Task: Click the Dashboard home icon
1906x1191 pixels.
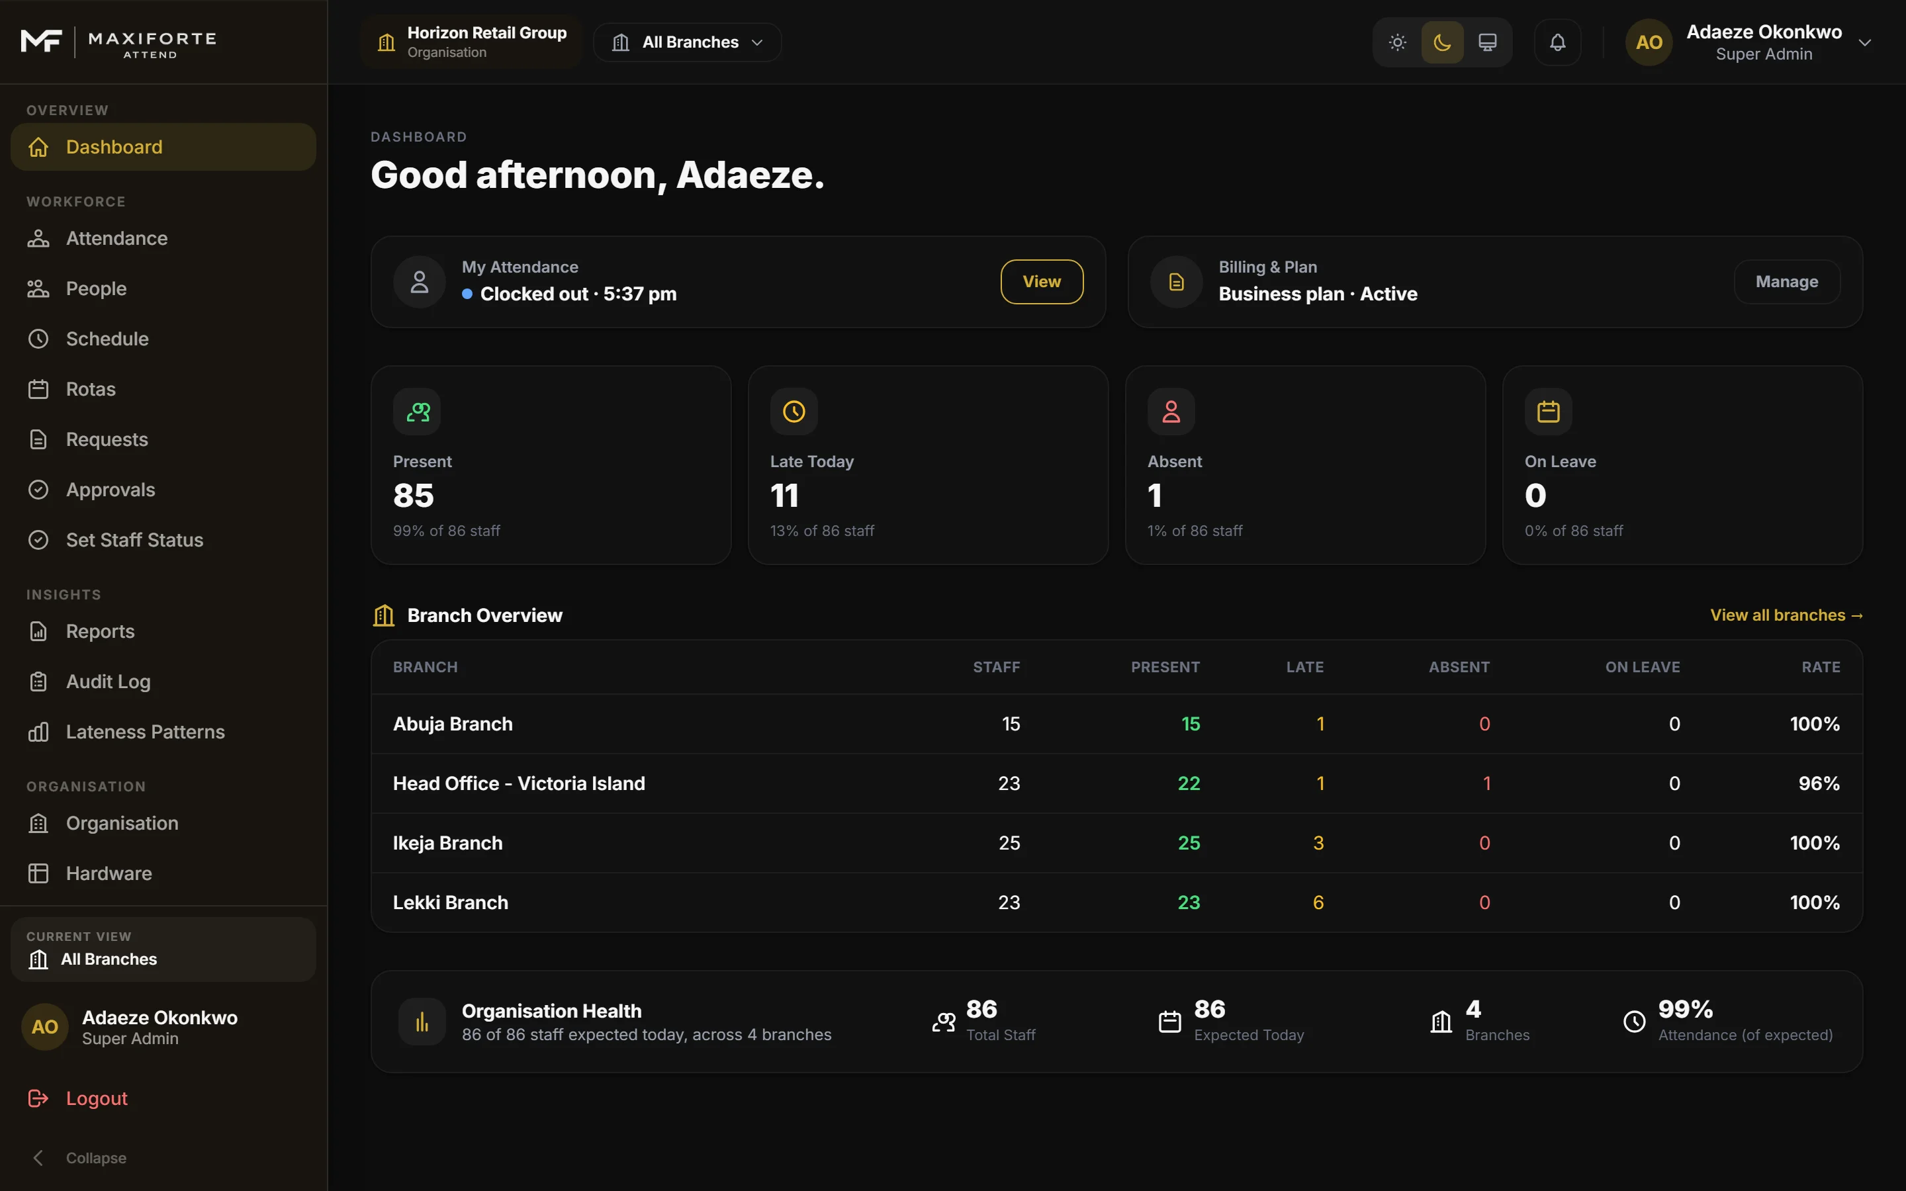Action: point(38,148)
